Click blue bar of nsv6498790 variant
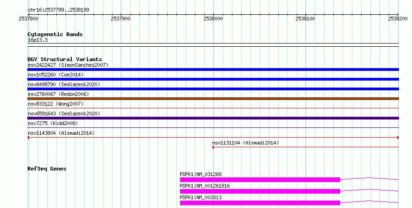The image size is (412, 208). click(x=213, y=89)
